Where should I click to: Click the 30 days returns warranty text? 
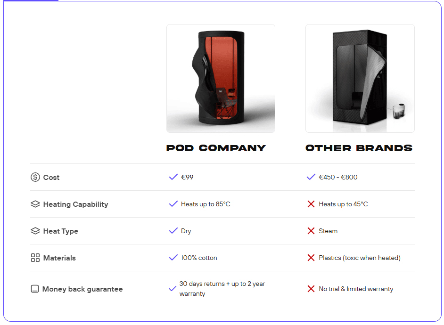tap(222, 289)
